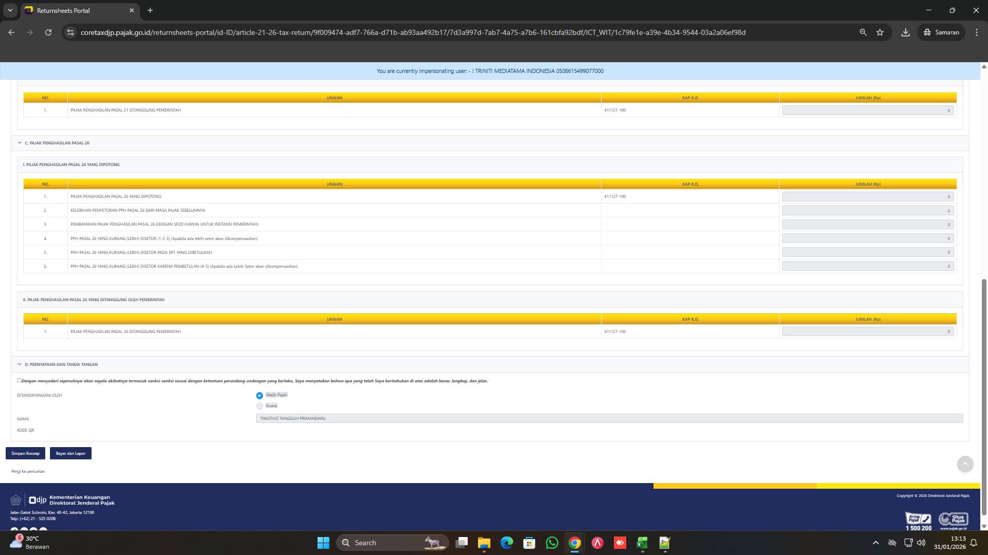Click the Situs Pajak www.pajak.go.id badge
Viewport: 988px width, 555px height.
954,519
